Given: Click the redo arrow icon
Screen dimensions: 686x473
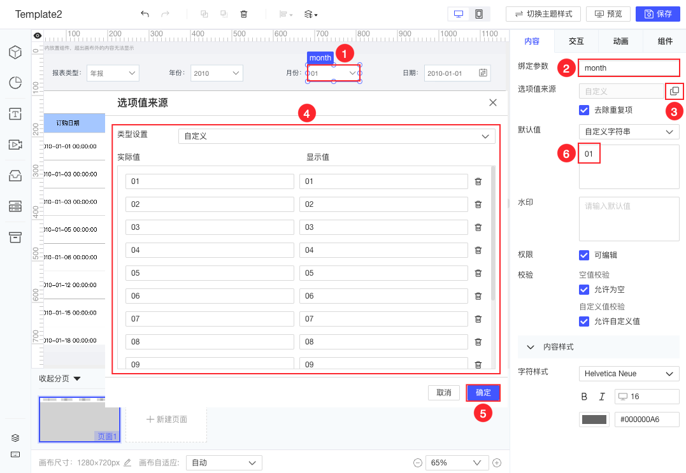Looking at the screenshot, I should coord(165,14).
